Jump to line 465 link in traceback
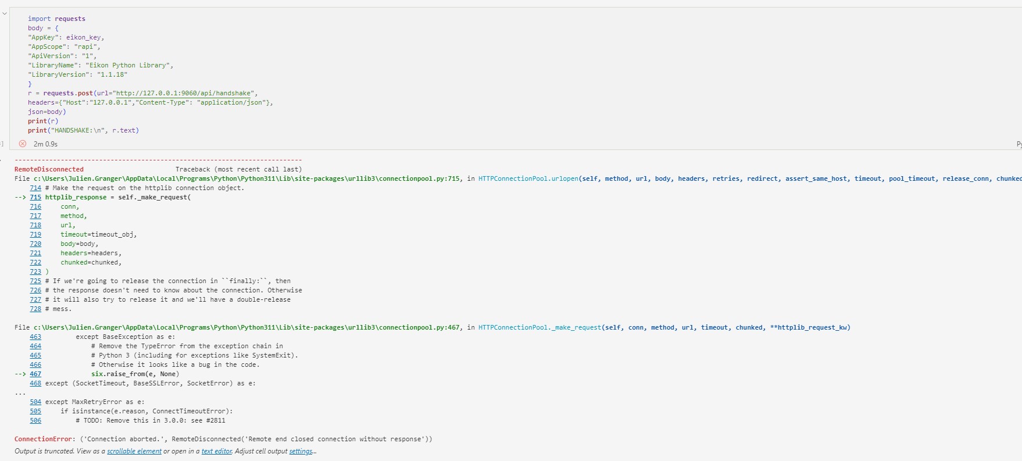Screen dimensions: 1022x461 pos(35,355)
